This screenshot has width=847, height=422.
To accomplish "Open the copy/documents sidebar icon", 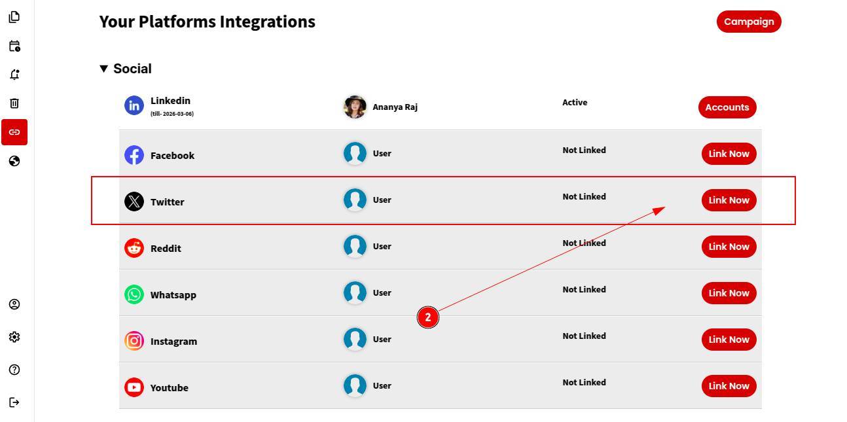I will click(14, 17).
